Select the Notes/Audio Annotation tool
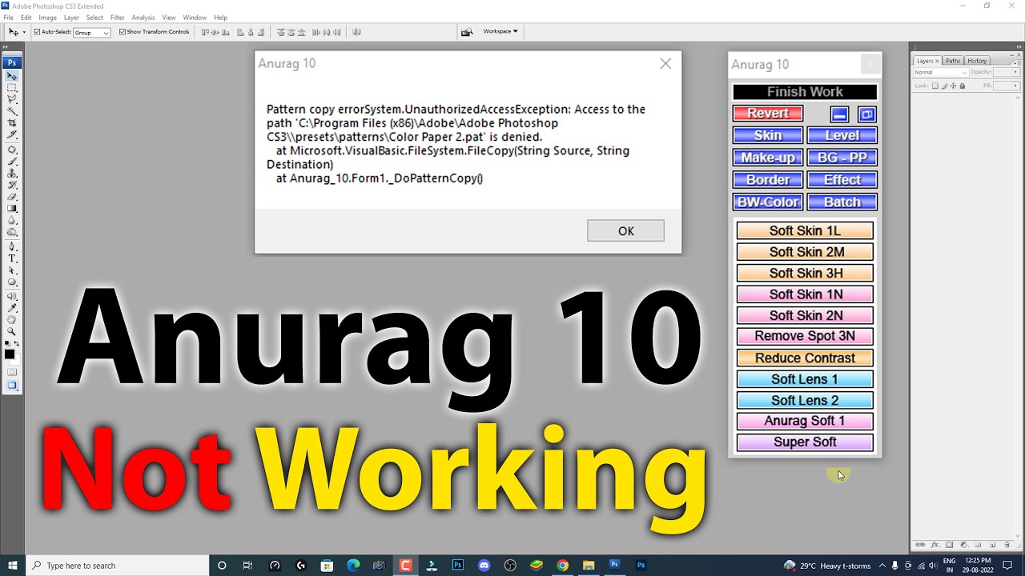 12,297
